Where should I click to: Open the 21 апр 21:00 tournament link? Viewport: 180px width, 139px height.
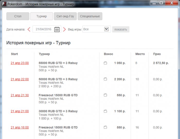[20, 111]
